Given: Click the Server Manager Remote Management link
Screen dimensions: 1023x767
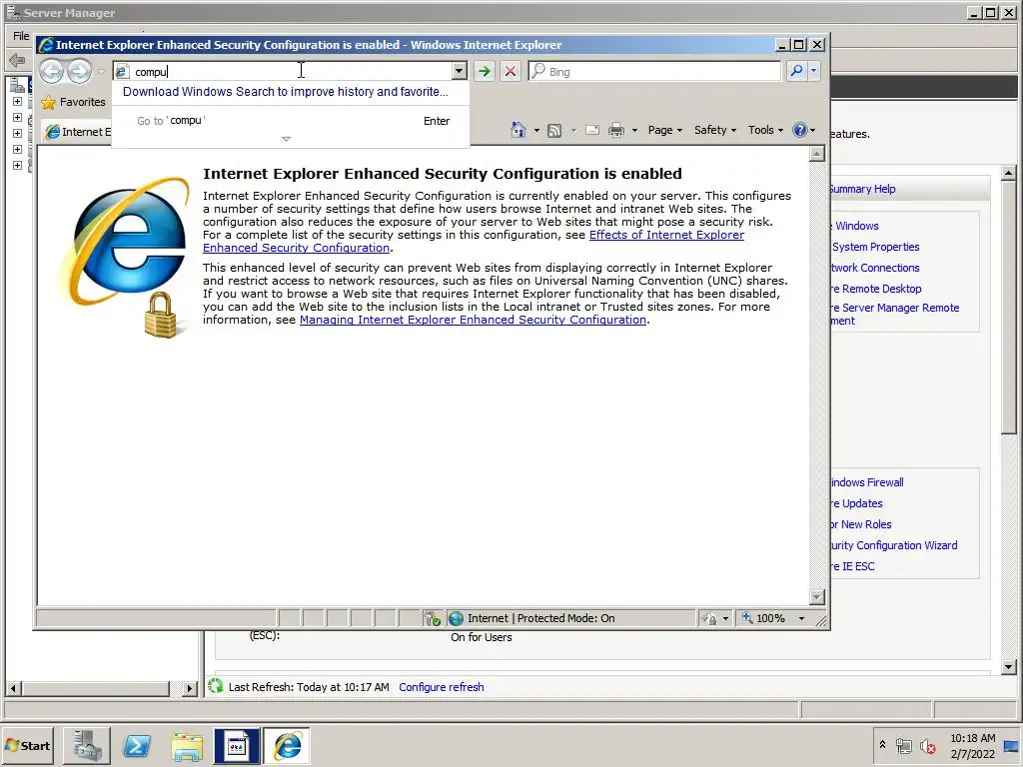Looking at the screenshot, I should 895,314.
